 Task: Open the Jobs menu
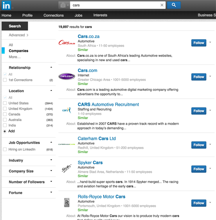coord(78,15)
